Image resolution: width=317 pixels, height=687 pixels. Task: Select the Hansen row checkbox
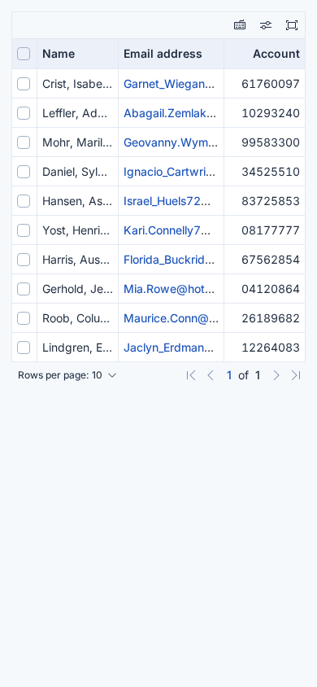point(24,201)
